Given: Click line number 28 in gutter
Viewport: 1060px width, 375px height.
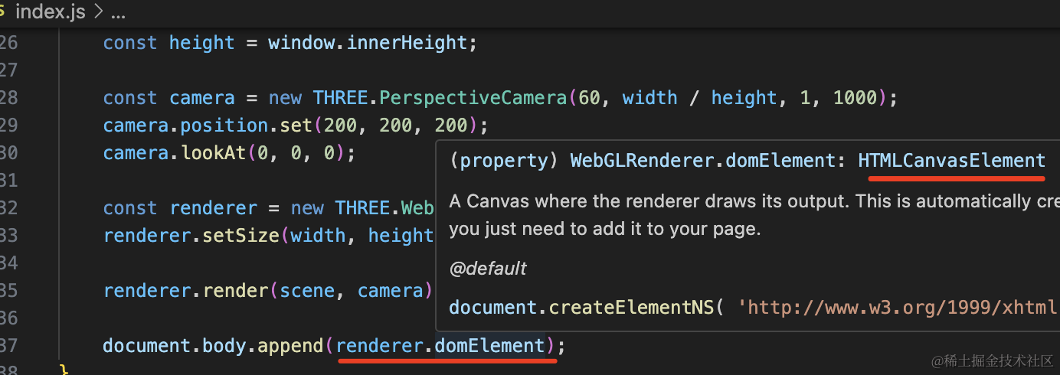Looking at the screenshot, I should 8,98.
